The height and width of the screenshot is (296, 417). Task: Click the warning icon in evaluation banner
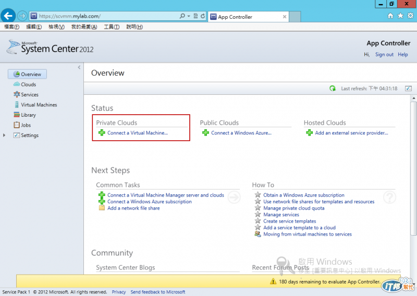pyautogui.click(x=273, y=281)
